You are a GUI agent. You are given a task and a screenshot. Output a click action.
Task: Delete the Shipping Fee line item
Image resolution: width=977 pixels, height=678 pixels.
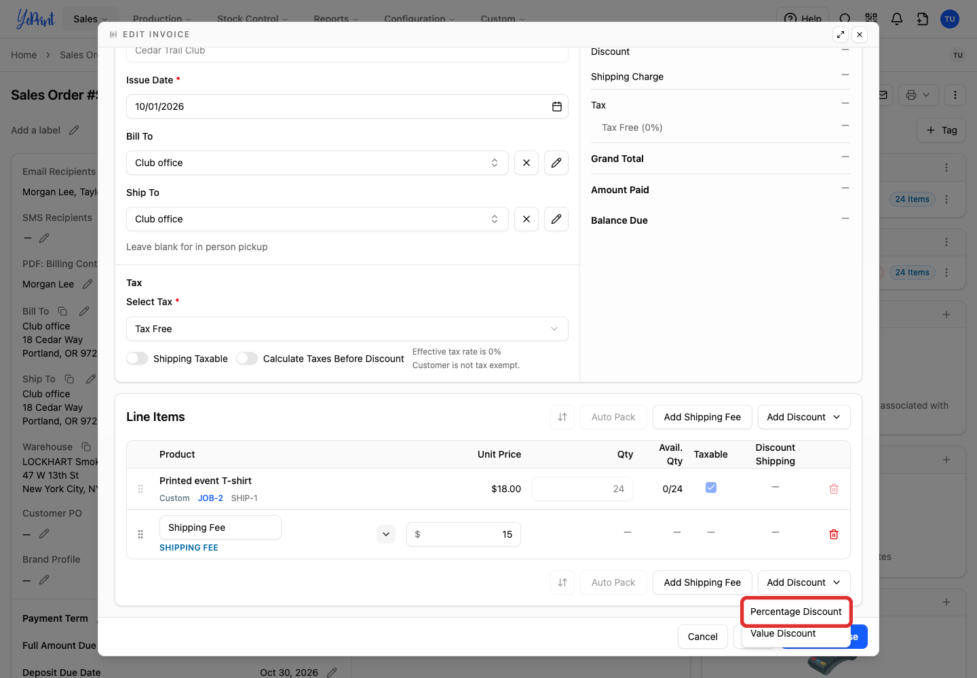click(834, 534)
